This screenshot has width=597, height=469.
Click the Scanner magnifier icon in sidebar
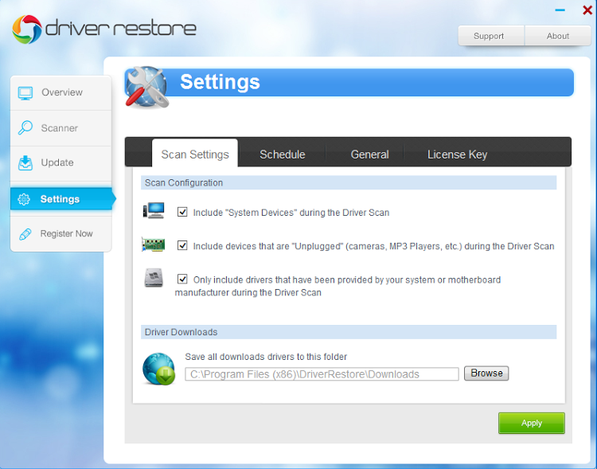point(25,127)
